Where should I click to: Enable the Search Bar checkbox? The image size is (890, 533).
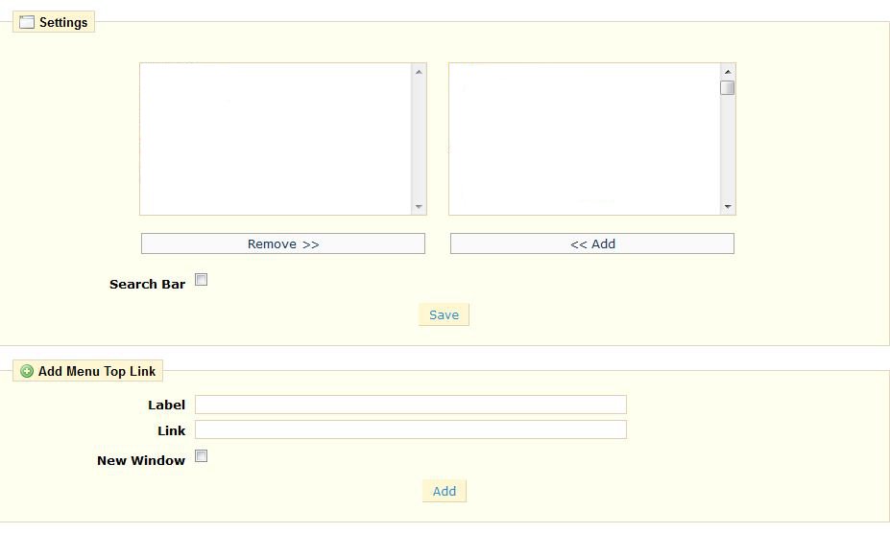[202, 280]
